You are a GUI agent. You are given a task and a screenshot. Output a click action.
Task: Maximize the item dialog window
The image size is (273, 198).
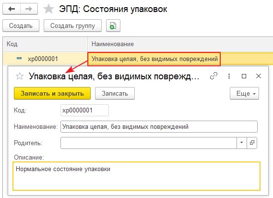(x=244, y=76)
